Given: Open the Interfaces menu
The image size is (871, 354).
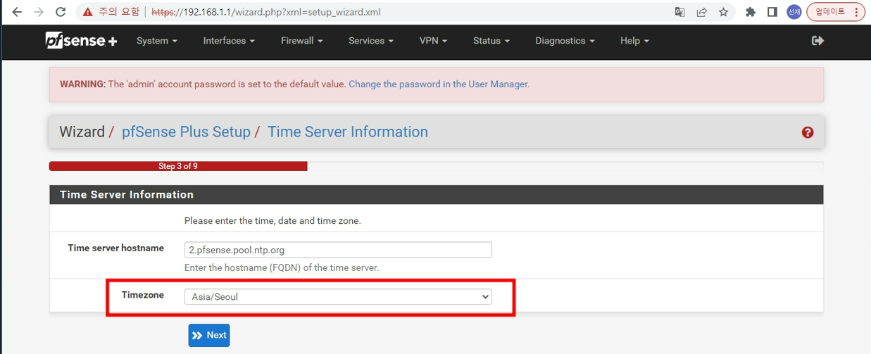Looking at the screenshot, I should (229, 41).
